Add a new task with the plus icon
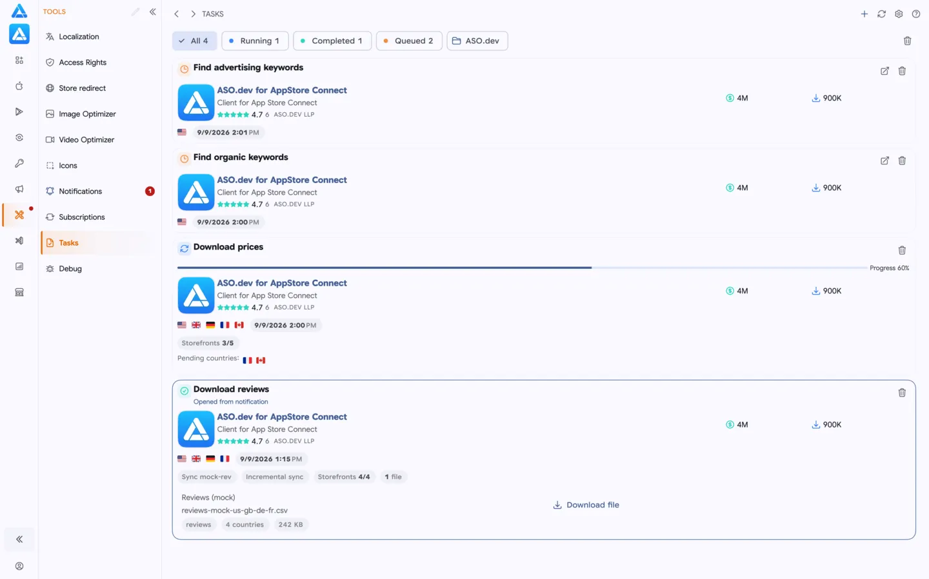Viewport: 929px width, 579px height. point(864,14)
